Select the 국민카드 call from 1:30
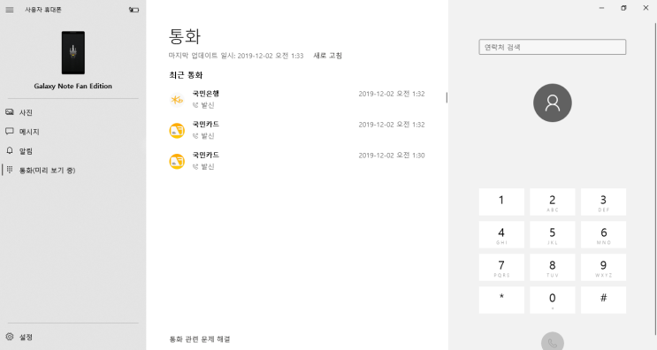657x350 pixels. [x=296, y=161]
